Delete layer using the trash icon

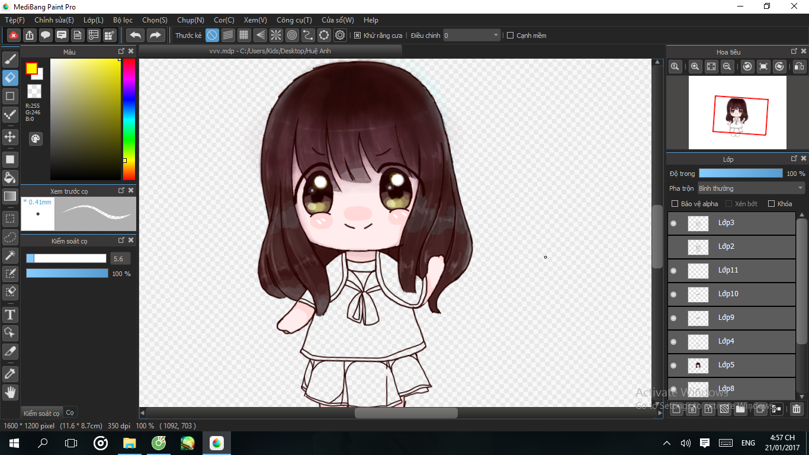pos(797,409)
